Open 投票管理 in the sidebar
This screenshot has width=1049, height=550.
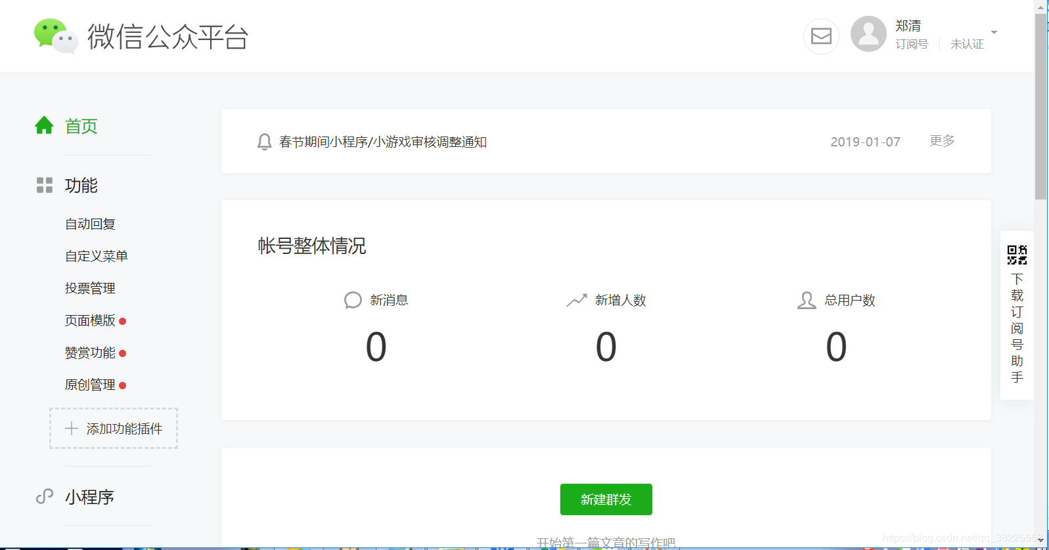(x=90, y=288)
